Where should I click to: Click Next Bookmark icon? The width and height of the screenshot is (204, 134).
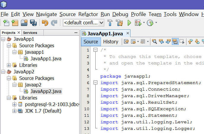click(197, 42)
